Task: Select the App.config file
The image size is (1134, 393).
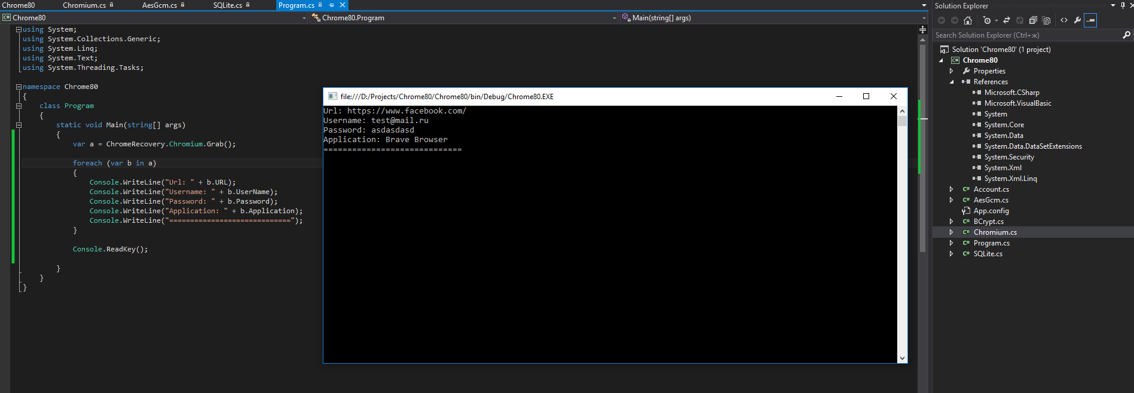Action: 991,211
